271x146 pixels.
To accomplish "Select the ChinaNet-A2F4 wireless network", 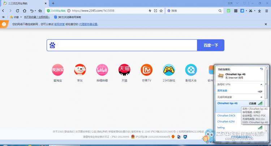I will point(226,121).
